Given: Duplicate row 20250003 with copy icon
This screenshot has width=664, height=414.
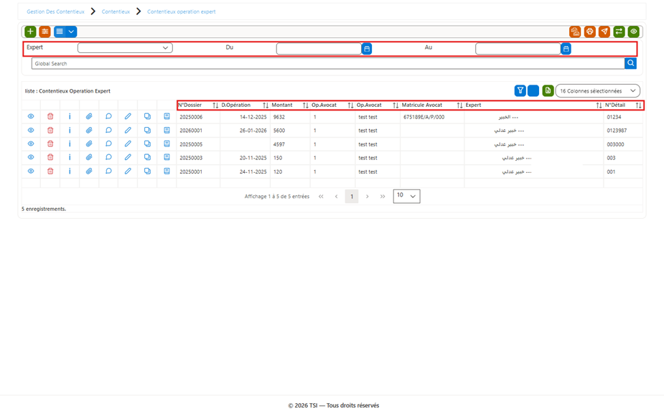Looking at the screenshot, I should [x=147, y=157].
